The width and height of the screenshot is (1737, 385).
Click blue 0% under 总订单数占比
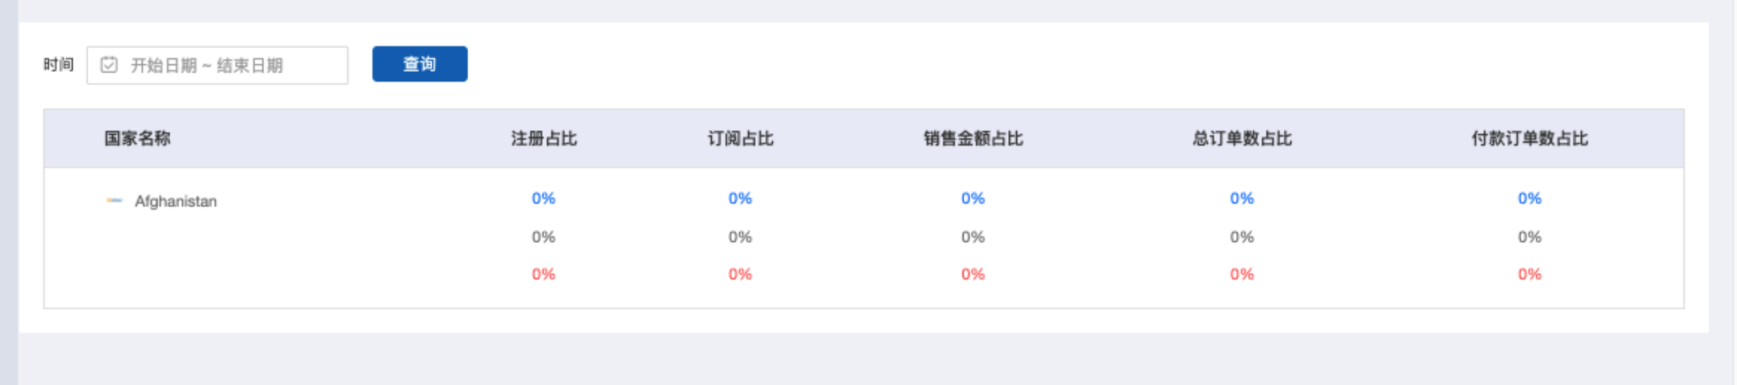1242,199
